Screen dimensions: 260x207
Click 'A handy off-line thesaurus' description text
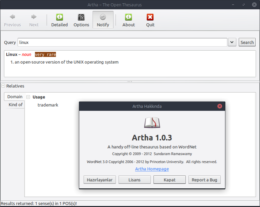pyautogui.click(x=152, y=147)
